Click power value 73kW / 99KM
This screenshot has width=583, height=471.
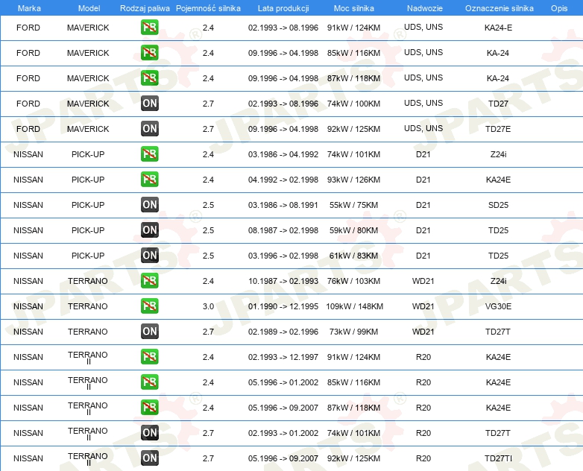click(x=353, y=332)
